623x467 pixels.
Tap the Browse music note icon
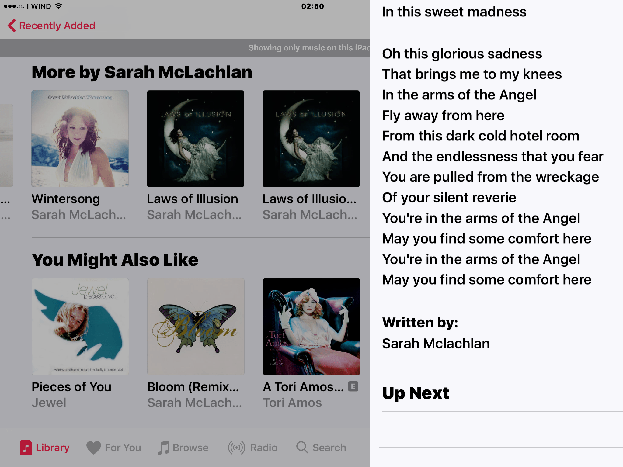click(x=163, y=448)
